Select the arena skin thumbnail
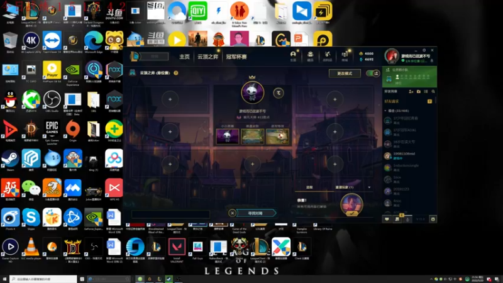The width and height of the screenshot is (503, 283). click(253, 136)
